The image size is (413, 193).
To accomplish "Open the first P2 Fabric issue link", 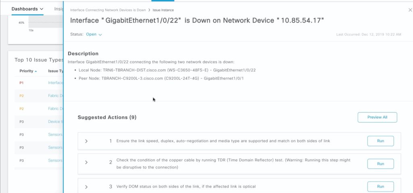I will pyautogui.click(x=56, y=95).
